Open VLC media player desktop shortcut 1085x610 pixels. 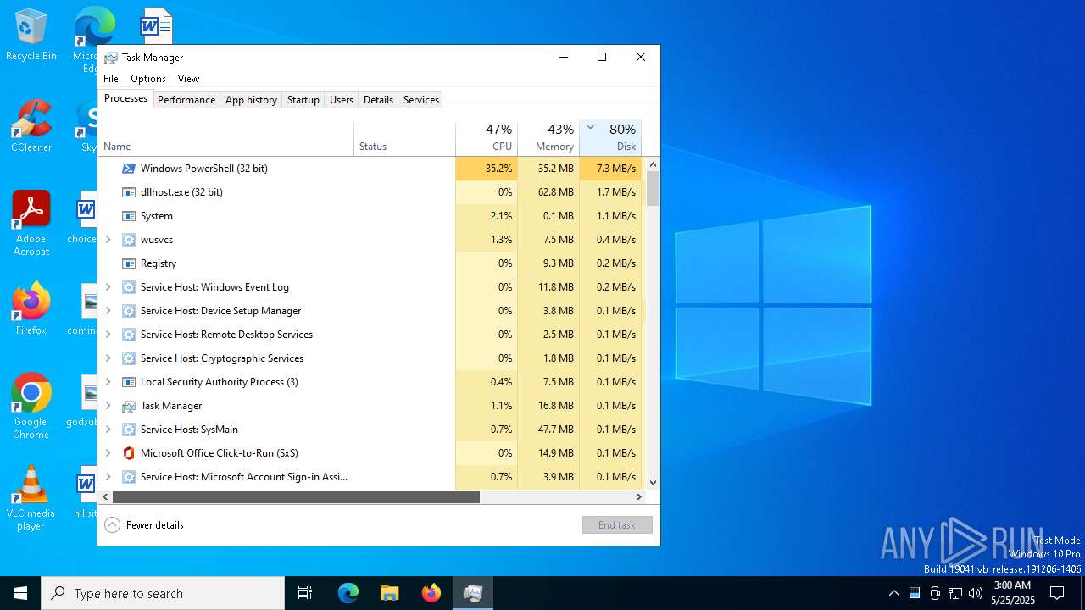click(31, 498)
